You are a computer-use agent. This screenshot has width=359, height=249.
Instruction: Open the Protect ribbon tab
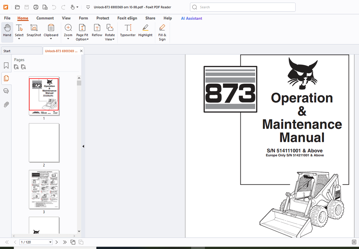point(103,18)
